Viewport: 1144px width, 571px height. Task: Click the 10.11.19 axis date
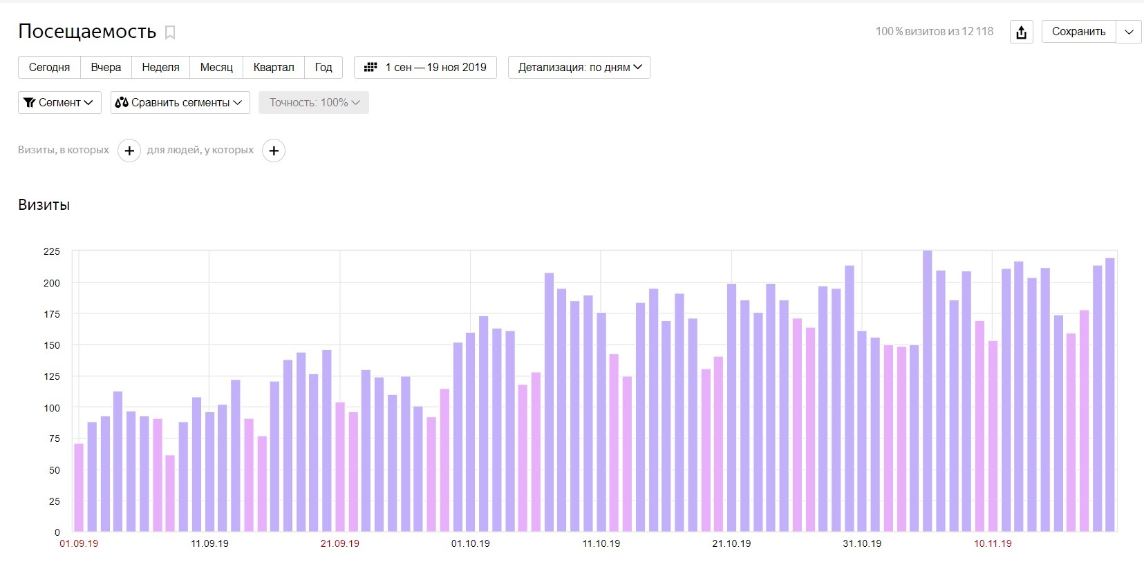pos(993,543)
